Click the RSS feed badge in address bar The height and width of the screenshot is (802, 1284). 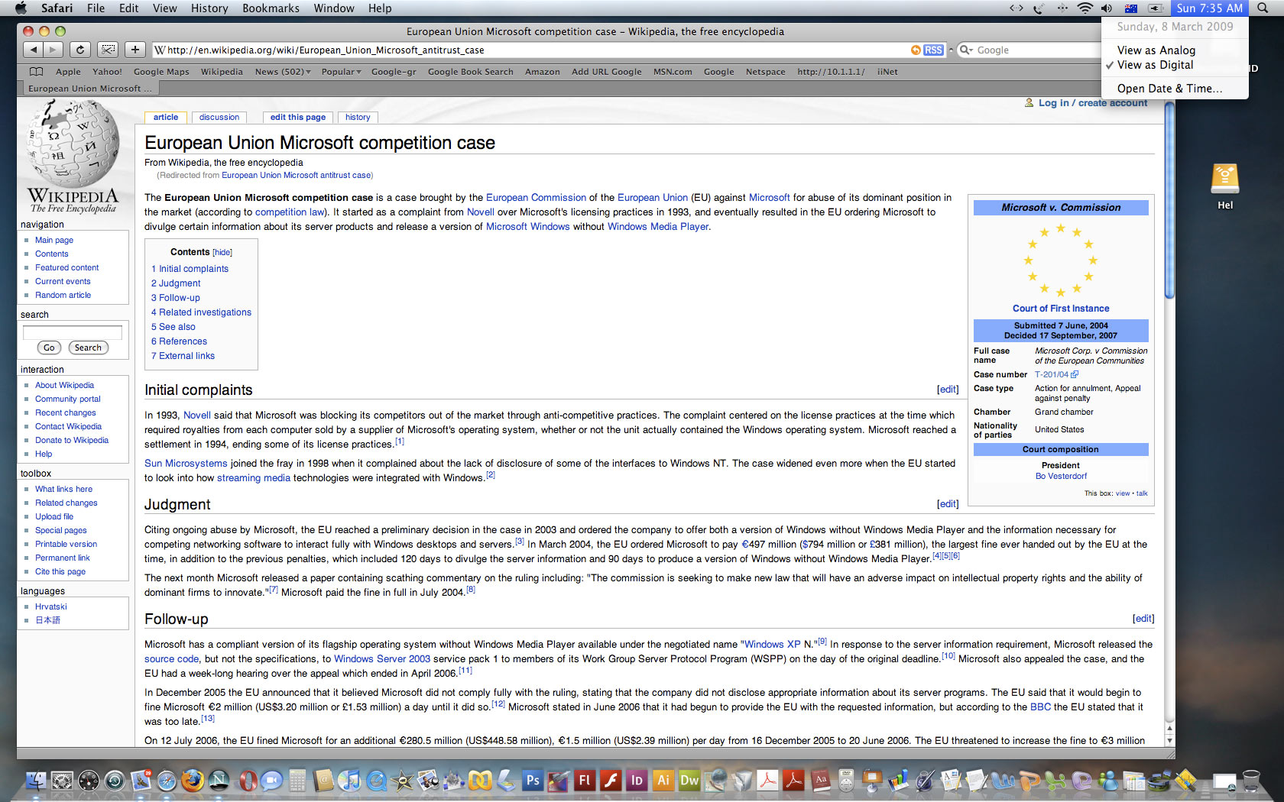[x=932, y=50]
